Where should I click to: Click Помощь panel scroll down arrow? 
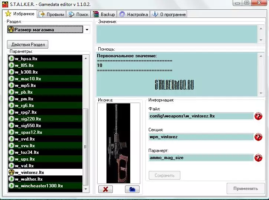pos(261,93)
